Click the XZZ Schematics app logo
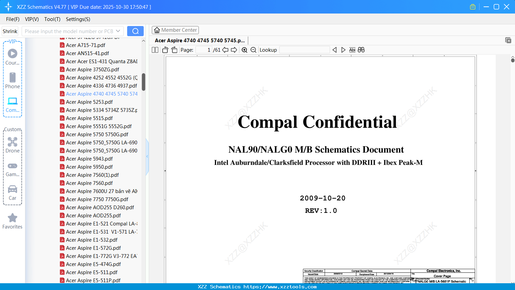The image size is (515, 290). click(x=8, y=7)
